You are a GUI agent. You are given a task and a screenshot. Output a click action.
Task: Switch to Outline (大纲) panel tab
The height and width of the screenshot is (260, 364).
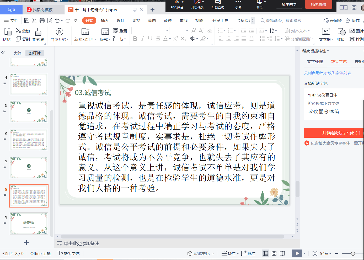click(x=18, y=53)
